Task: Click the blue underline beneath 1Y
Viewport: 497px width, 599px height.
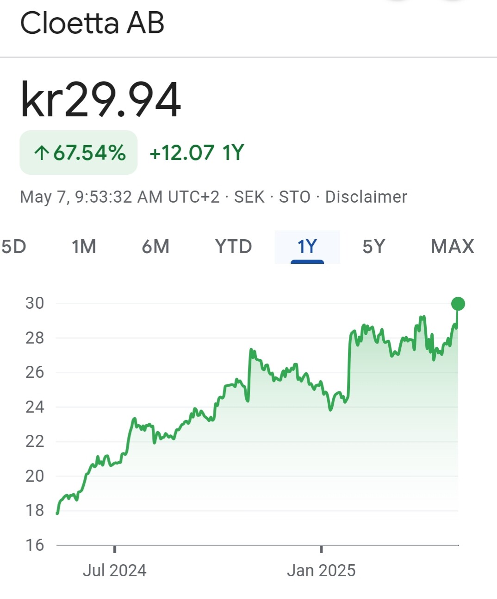Action: [x=307, y=262]
